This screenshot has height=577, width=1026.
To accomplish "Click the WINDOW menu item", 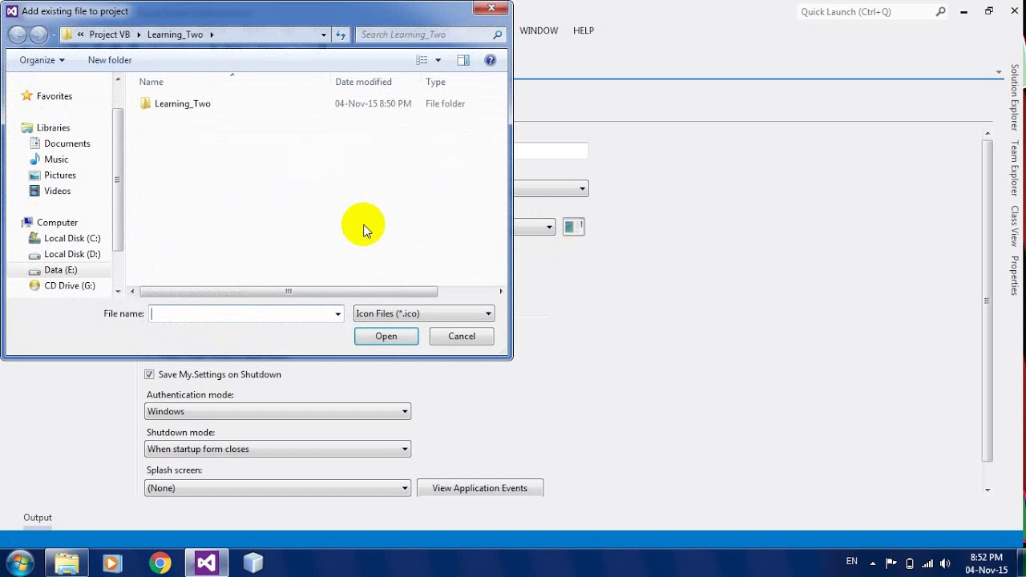I will pos(539,30).
